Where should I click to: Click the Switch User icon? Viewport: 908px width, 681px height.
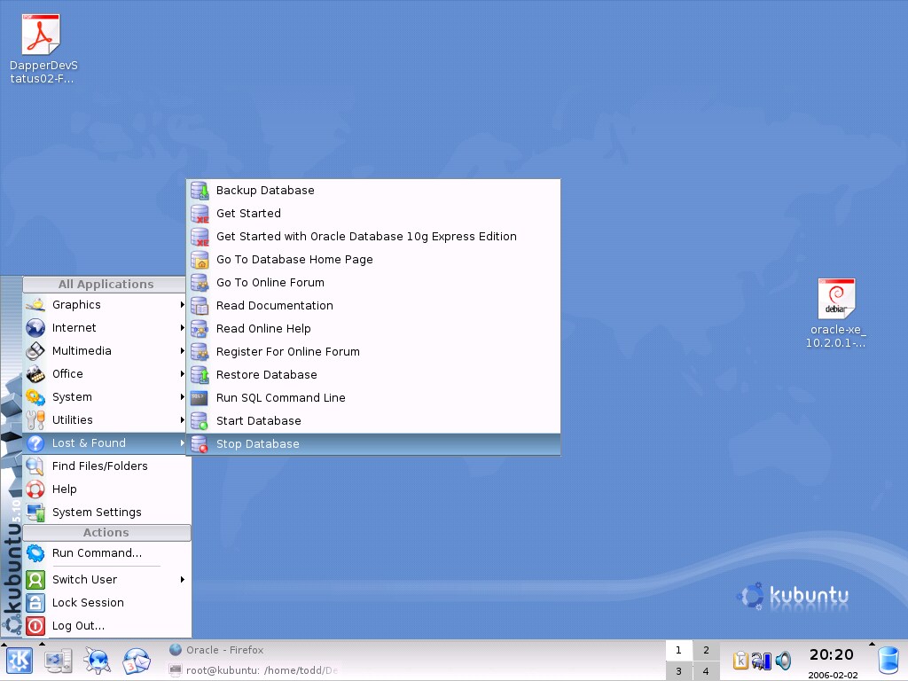(x=35, y=580)
